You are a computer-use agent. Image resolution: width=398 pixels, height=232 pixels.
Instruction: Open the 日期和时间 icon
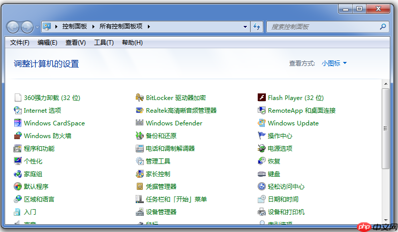pos(262,200)
